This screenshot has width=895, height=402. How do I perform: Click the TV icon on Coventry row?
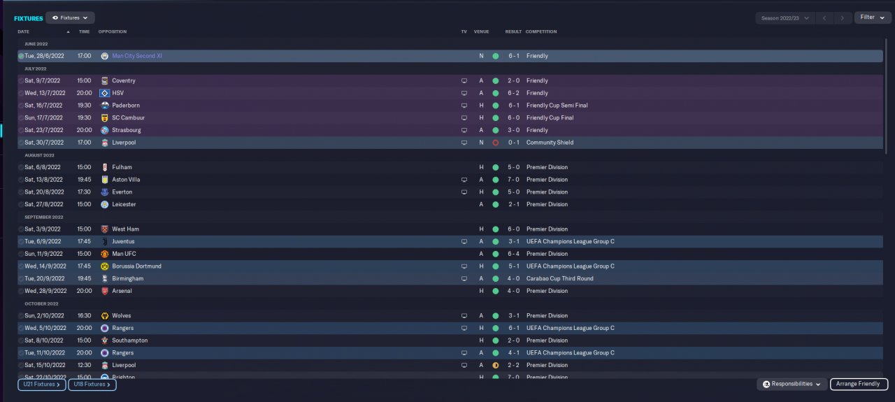tap(464, 80)
